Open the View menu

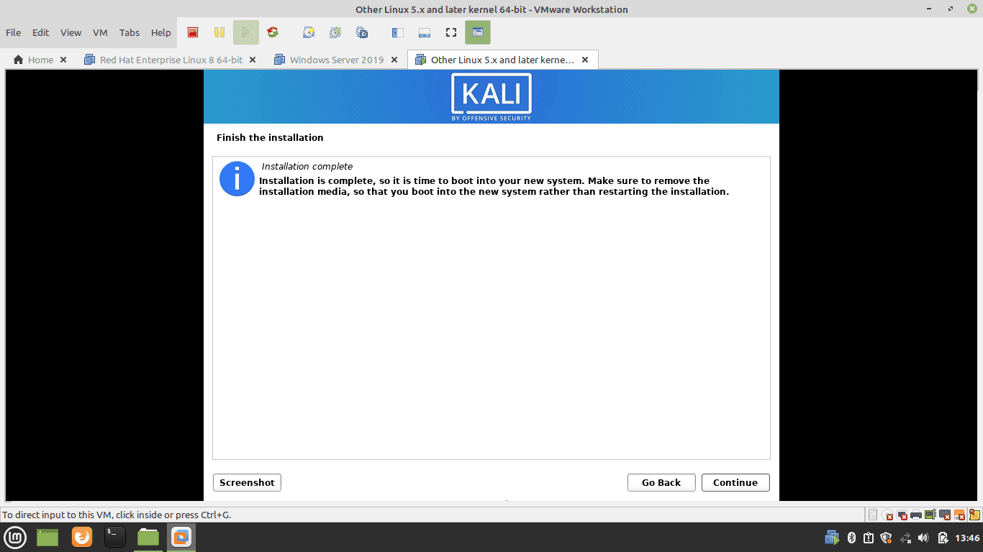pos(71,32)
